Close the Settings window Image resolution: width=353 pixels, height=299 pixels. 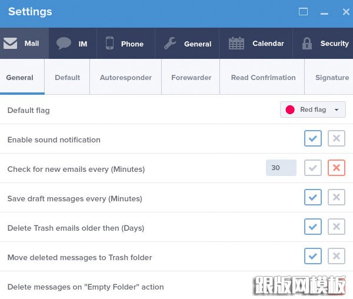pos(346,12)
